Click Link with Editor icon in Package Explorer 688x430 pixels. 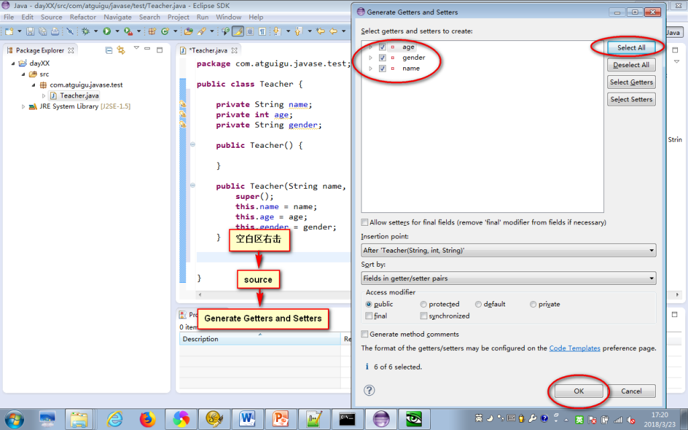click(121, 50)
